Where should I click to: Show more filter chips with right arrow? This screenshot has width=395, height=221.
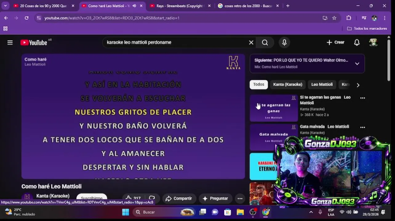358,85
